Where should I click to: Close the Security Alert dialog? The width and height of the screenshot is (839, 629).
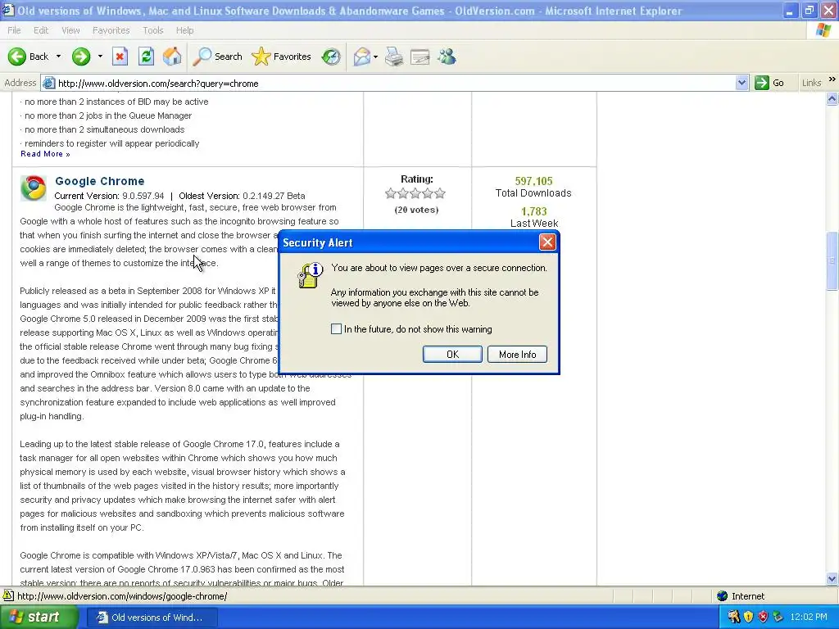(x=547, y=242)
